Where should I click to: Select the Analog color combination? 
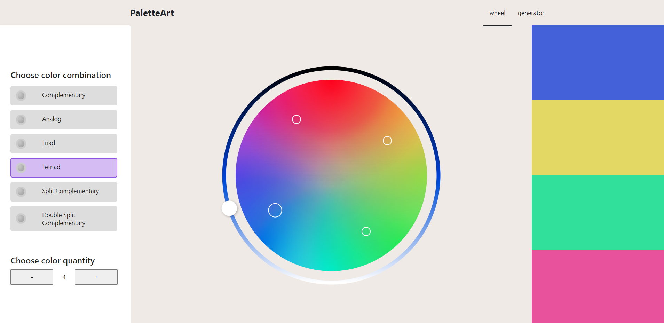[x=64, y=119]
